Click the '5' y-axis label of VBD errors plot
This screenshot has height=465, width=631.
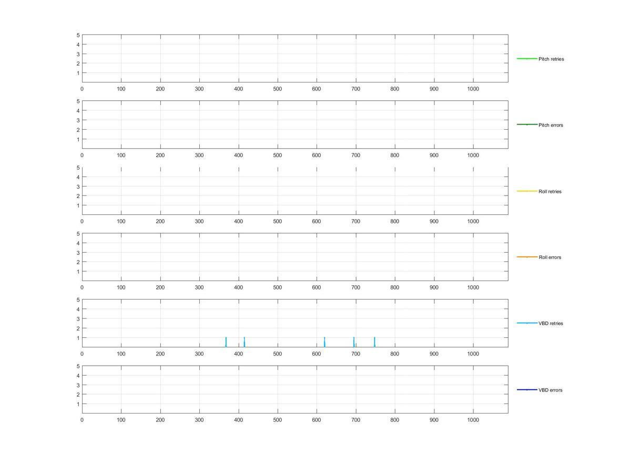click(x=78, y=366)
